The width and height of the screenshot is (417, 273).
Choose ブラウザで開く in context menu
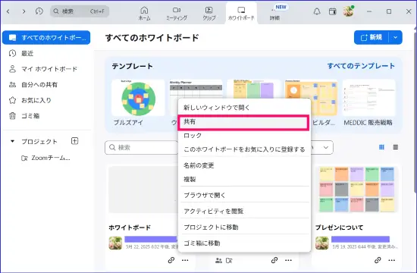pyautogui.click(x=245, y=196)
